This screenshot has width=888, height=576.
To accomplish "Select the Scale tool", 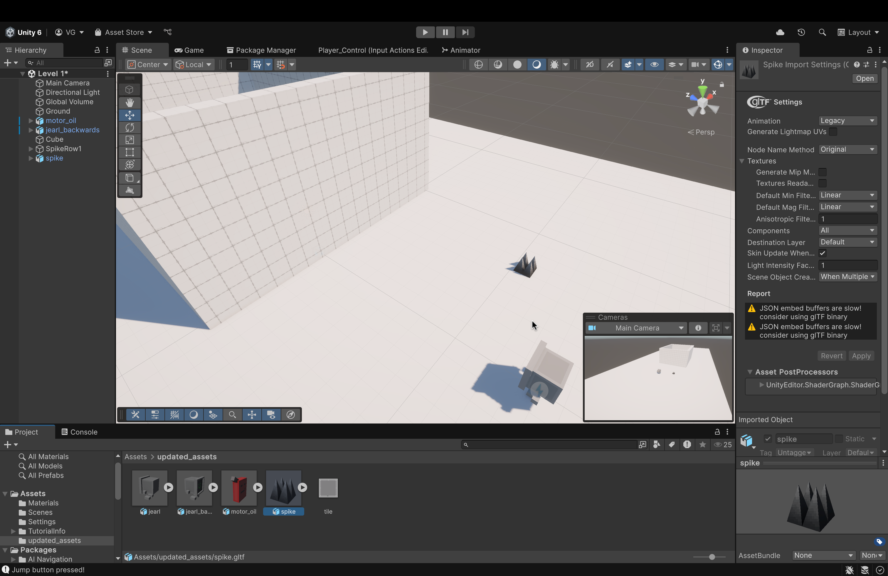I will tap(129, 140).
